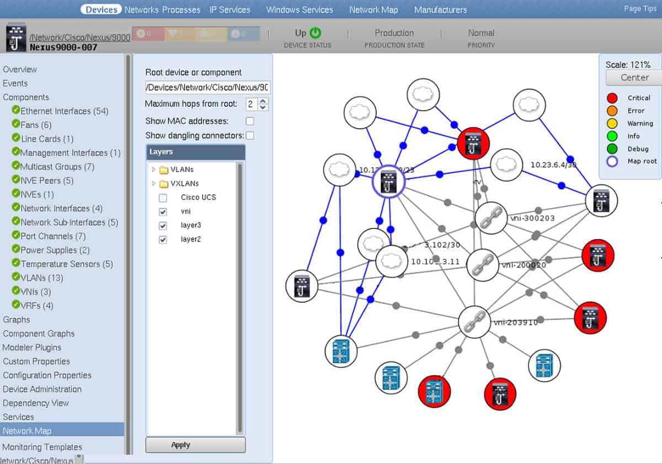The width and height of the screenshot is (662, 464).
Task: Check the Cisco UCS layer checkbox
Action: click(x=163, y=198)
